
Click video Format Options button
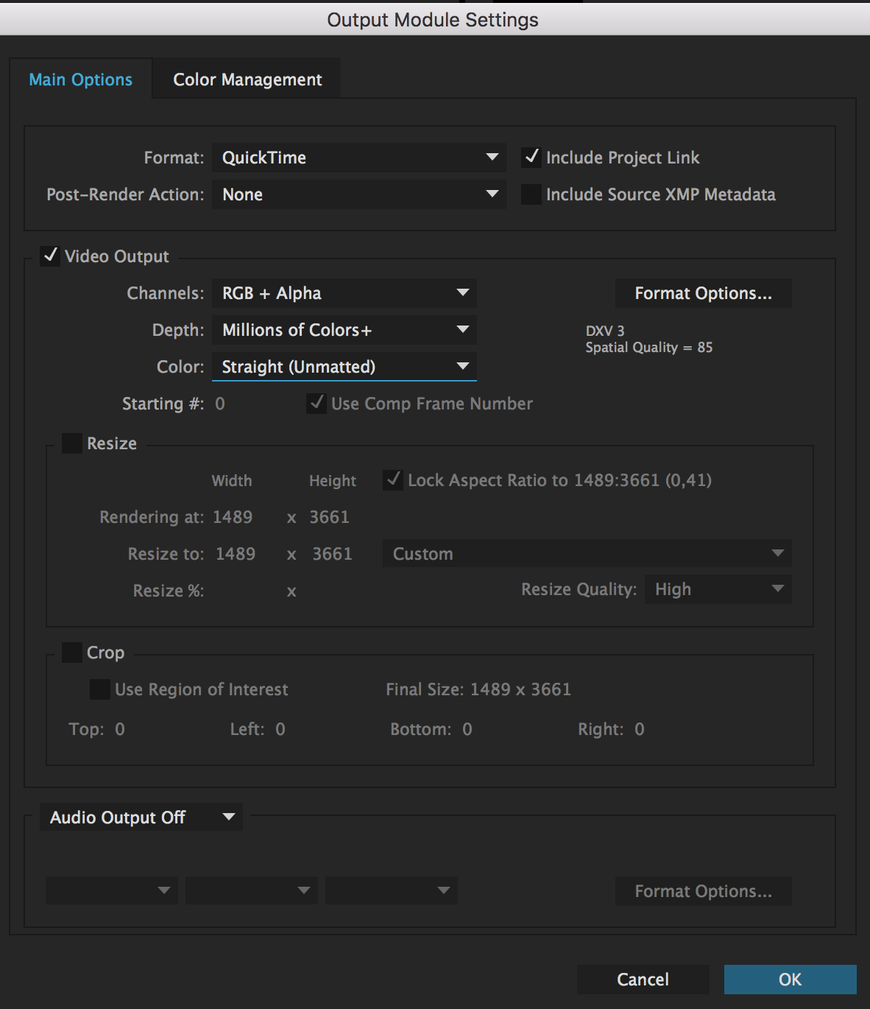click(x=703, y=293)
